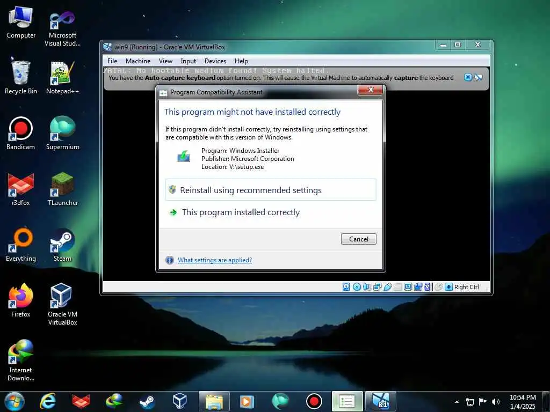Click the Show desktop strip beside the clock
This screenshot has height=412, width=550.
point(546,402)
